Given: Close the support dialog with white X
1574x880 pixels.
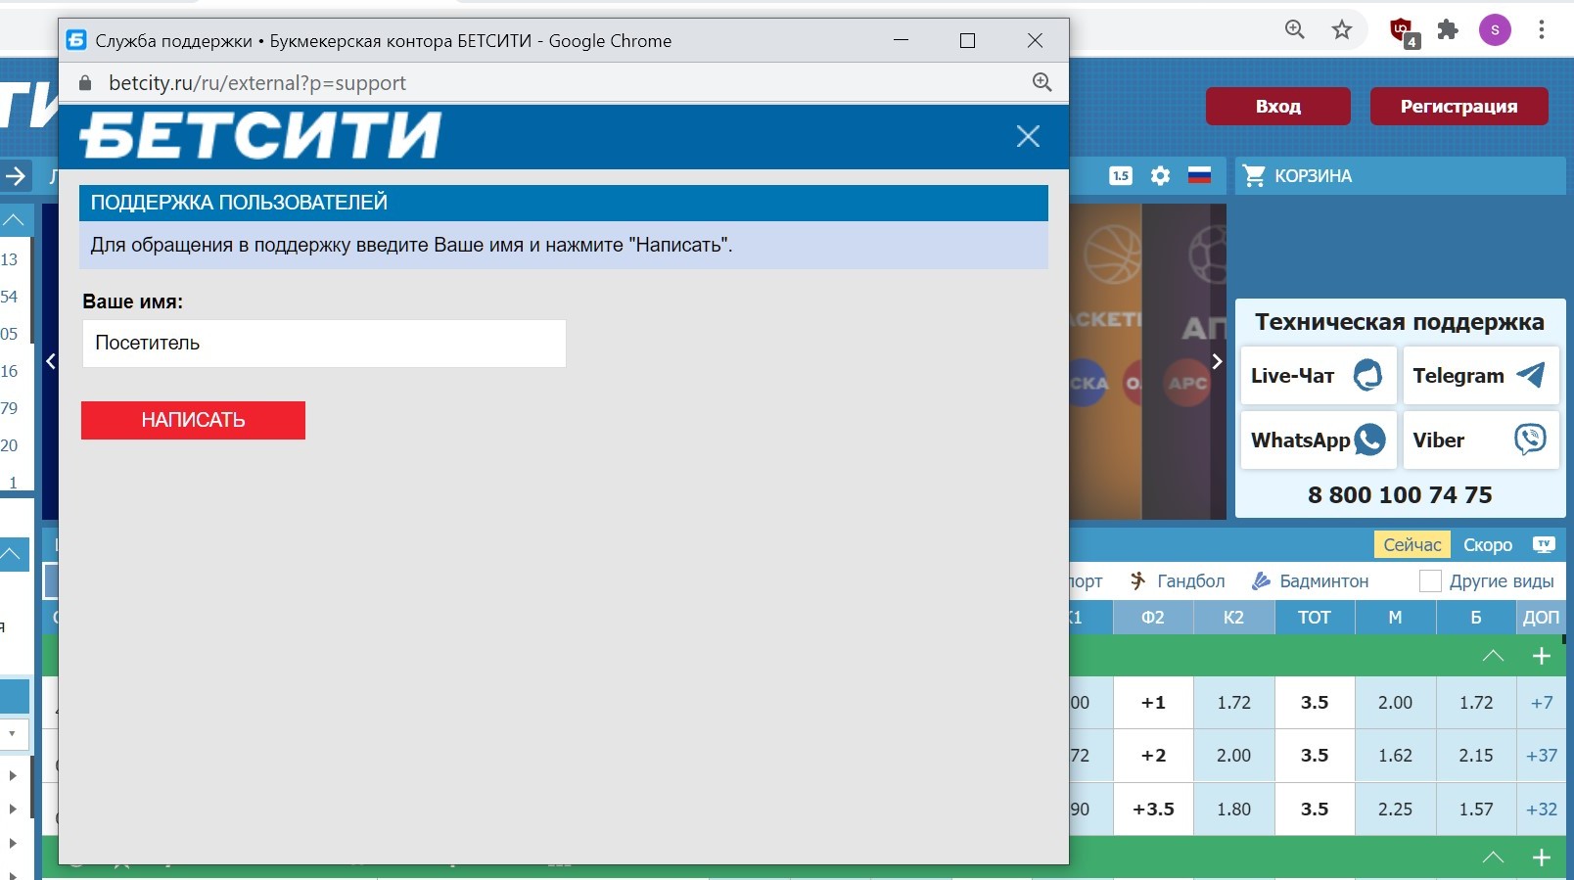Looking at the screenshot, I should coord(1028,136).
